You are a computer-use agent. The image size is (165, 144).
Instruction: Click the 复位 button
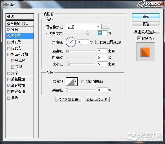pyautogui.click(x=146, y=24)
